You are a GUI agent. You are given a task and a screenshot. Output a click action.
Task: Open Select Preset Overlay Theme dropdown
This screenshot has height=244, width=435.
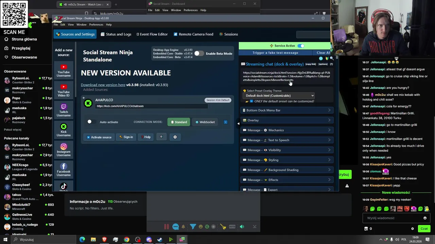pyautogui.click(x=279, y=96)
